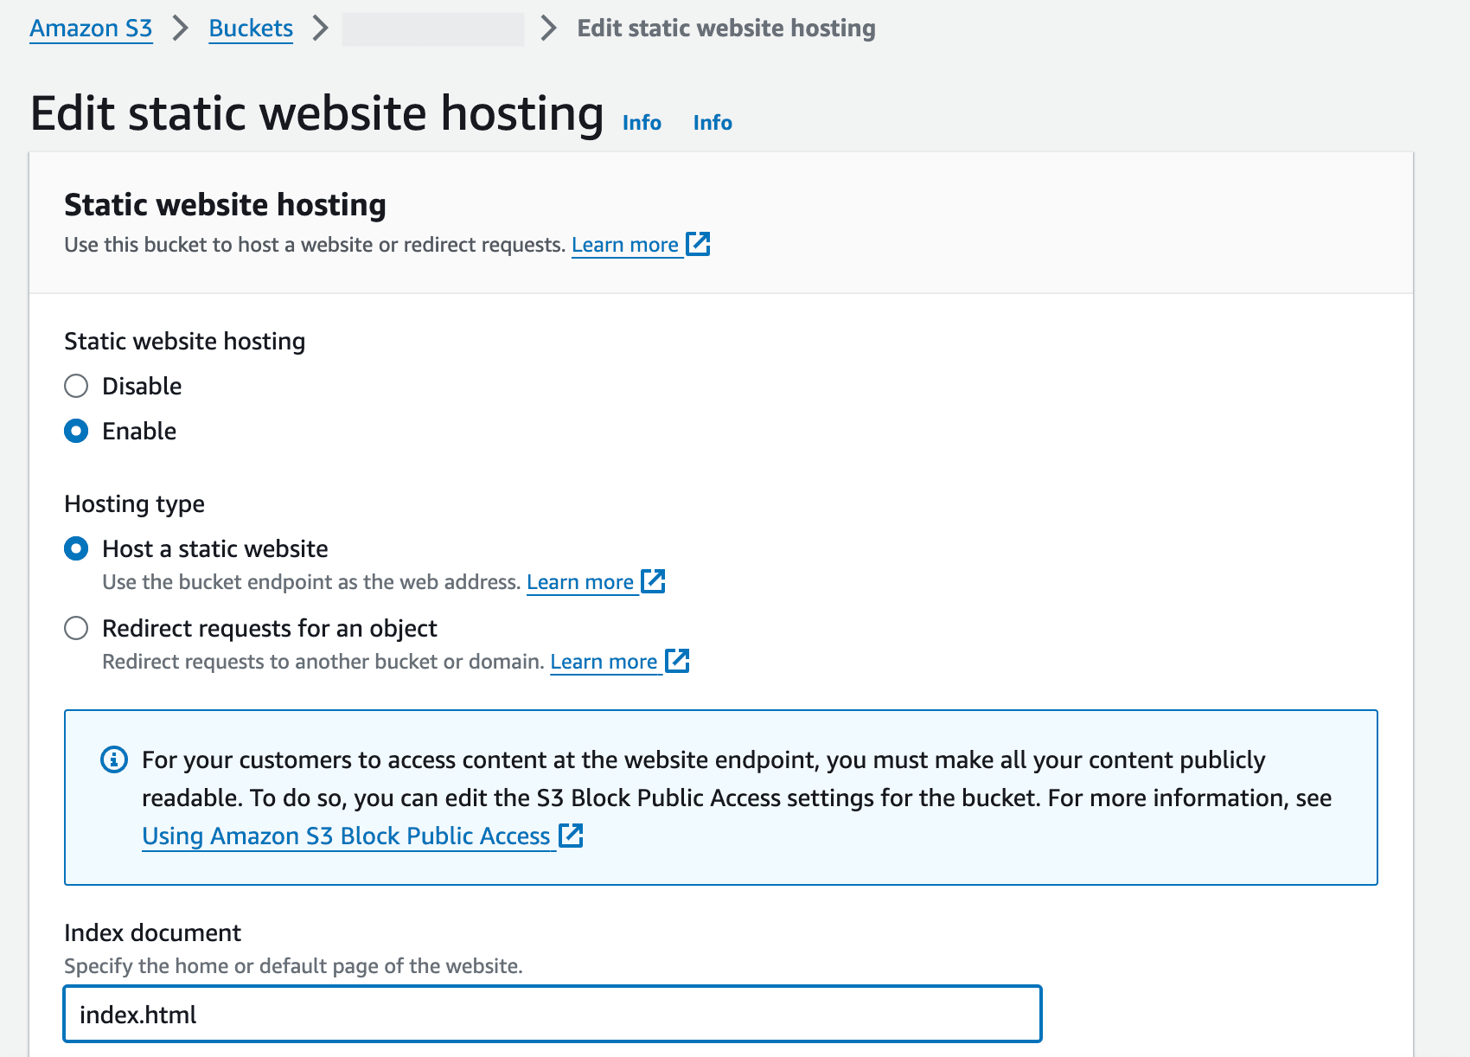Open the Buckets breadcrumb link

tap(251, 28)
